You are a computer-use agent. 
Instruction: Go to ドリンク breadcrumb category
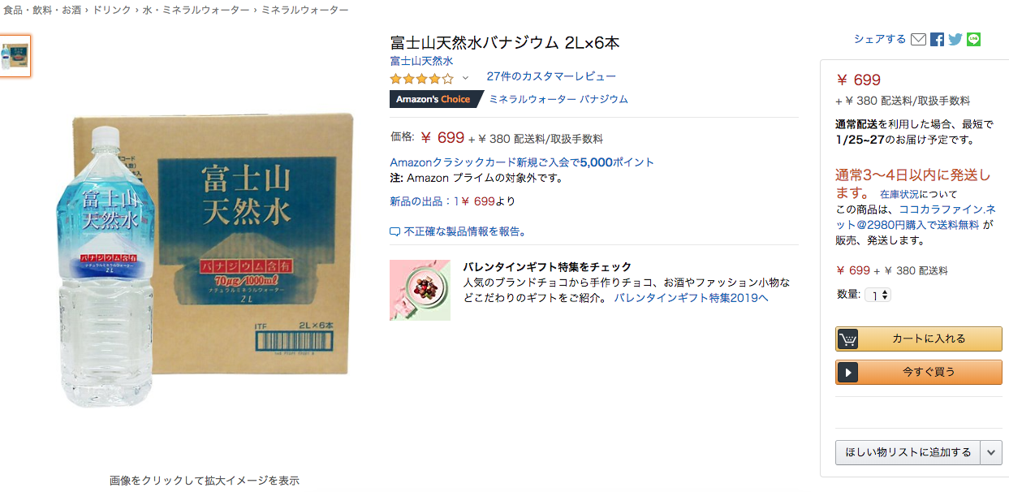(112, 10)
